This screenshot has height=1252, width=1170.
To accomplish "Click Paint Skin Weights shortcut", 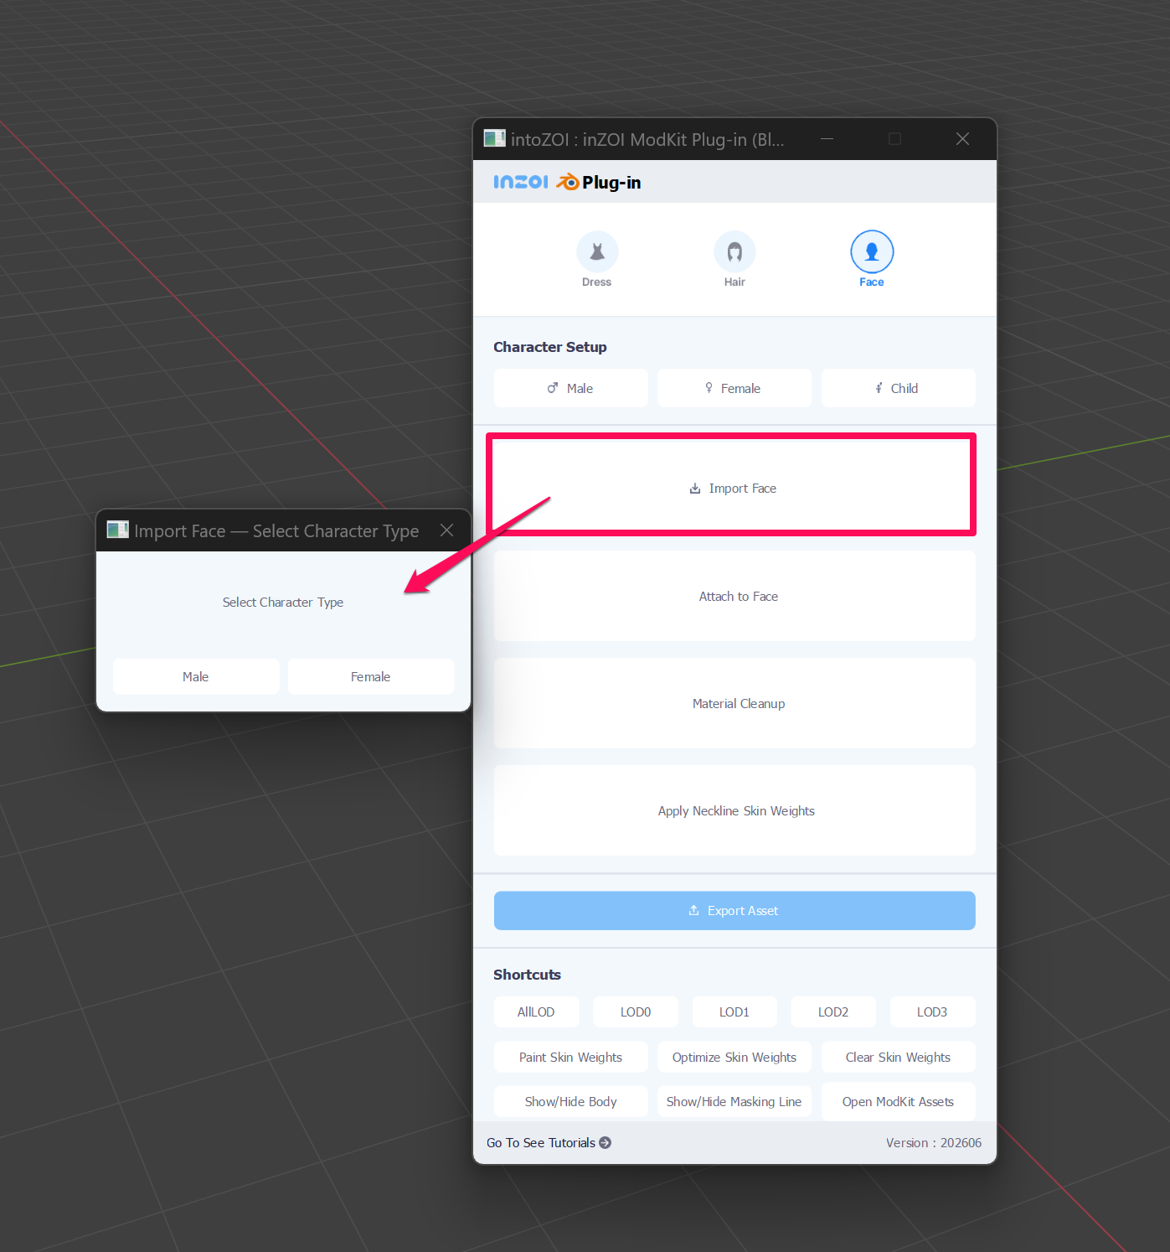I will pos(571,1057).
